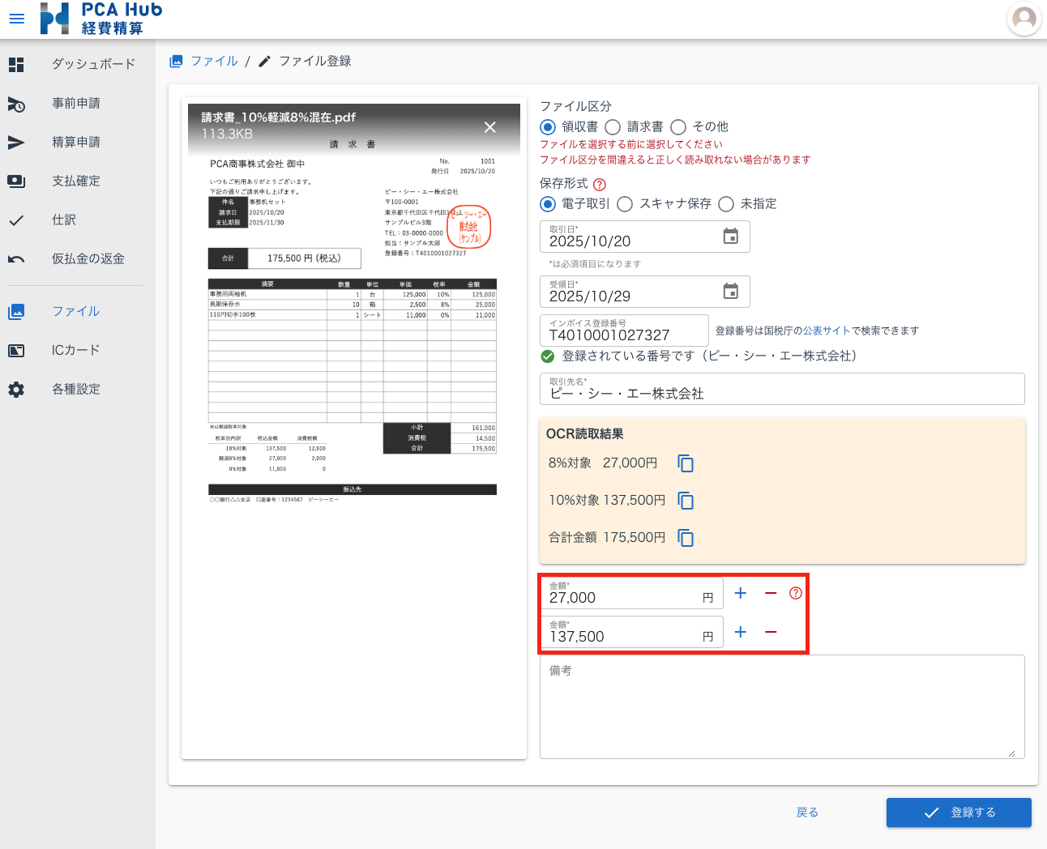Choose スキャナ保存 as storage format
The image size is (1047, 849).
point(625,204)
